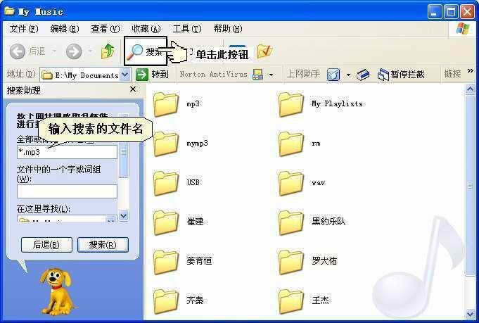
Task: Open the 黑豹乐队 folder
Action: [291, 222]
